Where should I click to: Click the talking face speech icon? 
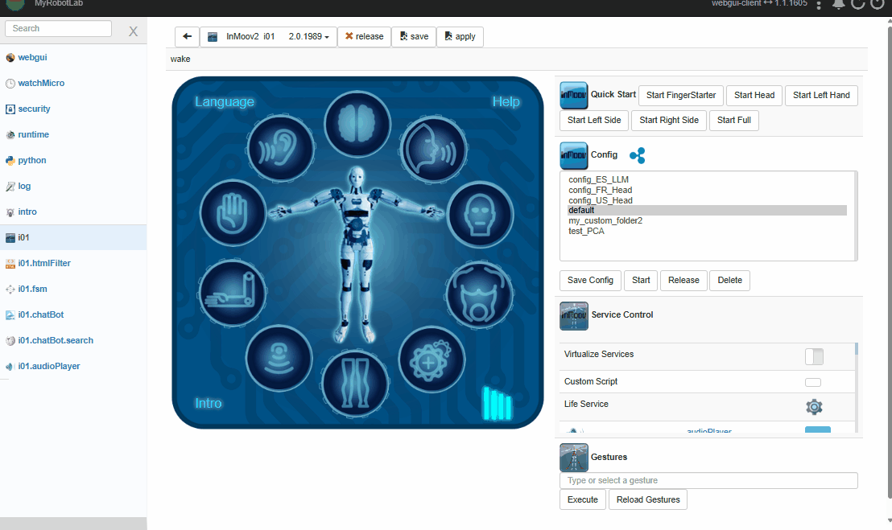tap(434, 149)
